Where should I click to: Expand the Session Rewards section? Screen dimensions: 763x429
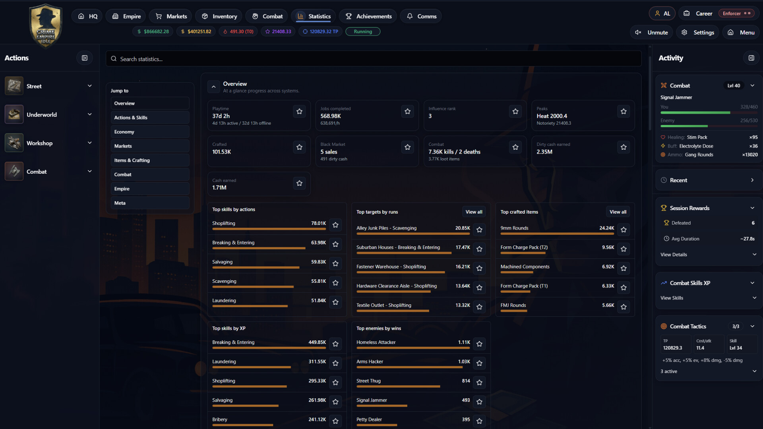tap(753, 208)
